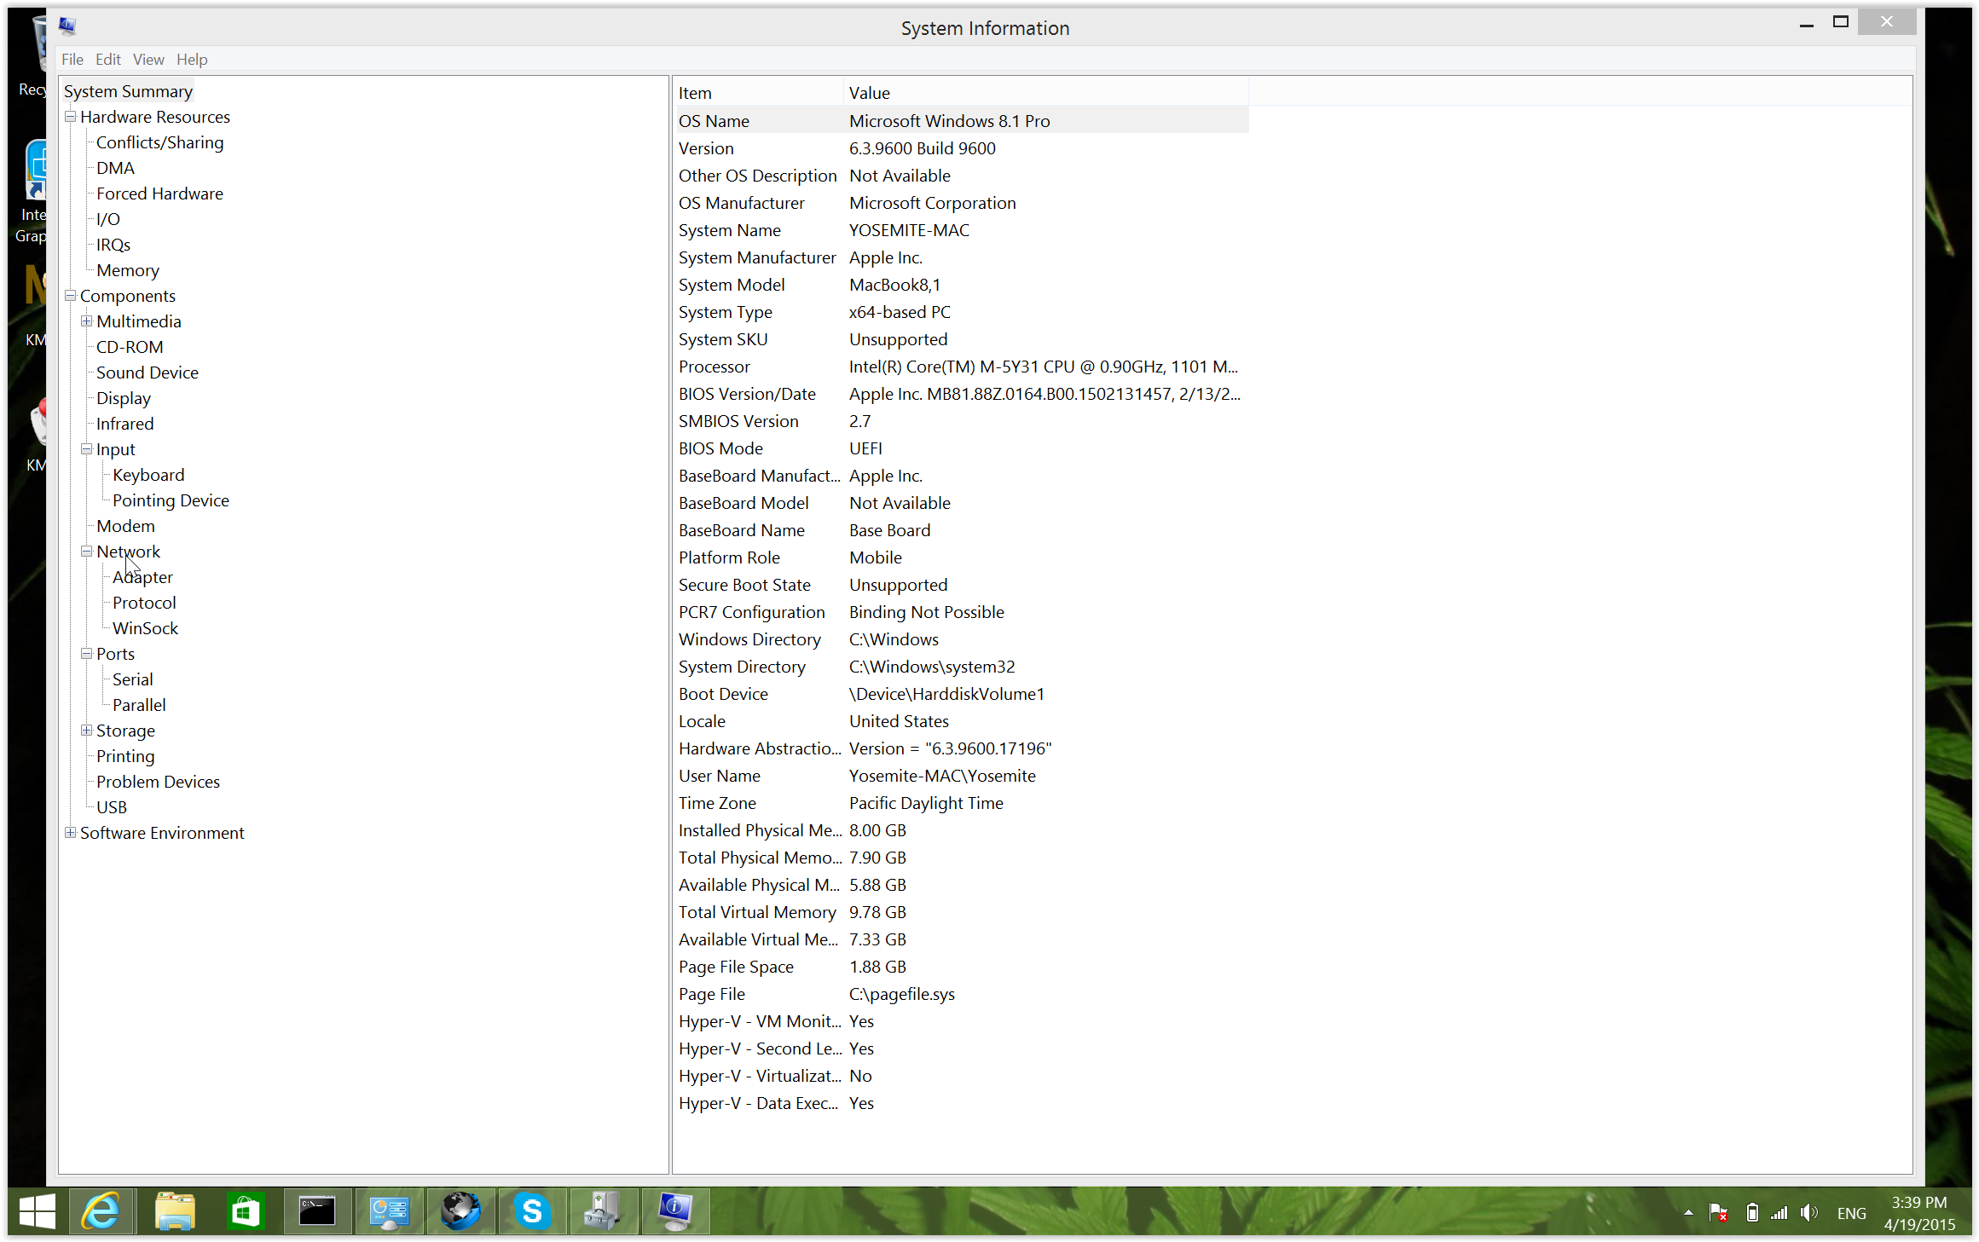Open File Explorer folder icon in taskbar
The width and height of the screenshot is (1979, 1242).
tap(174, 1210)
